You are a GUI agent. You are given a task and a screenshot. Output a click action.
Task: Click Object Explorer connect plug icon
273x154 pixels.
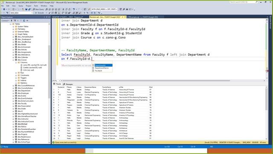click(x=12, y=21)
